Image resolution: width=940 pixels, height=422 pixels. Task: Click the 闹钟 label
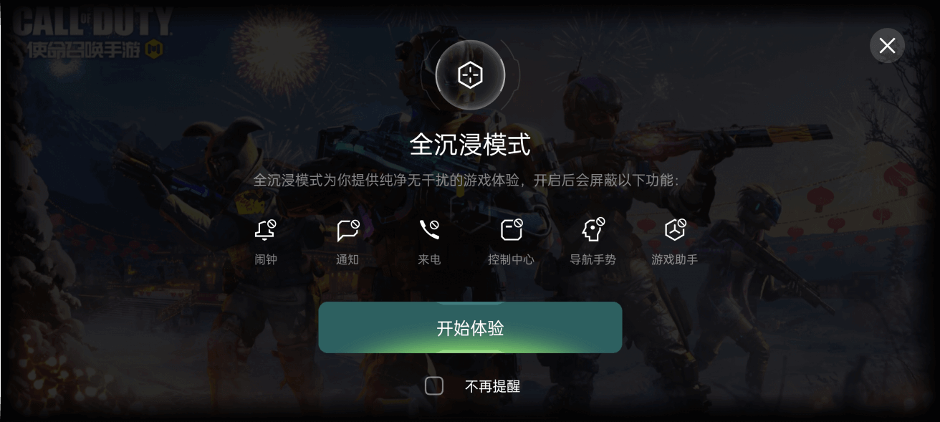click(266, 259)
